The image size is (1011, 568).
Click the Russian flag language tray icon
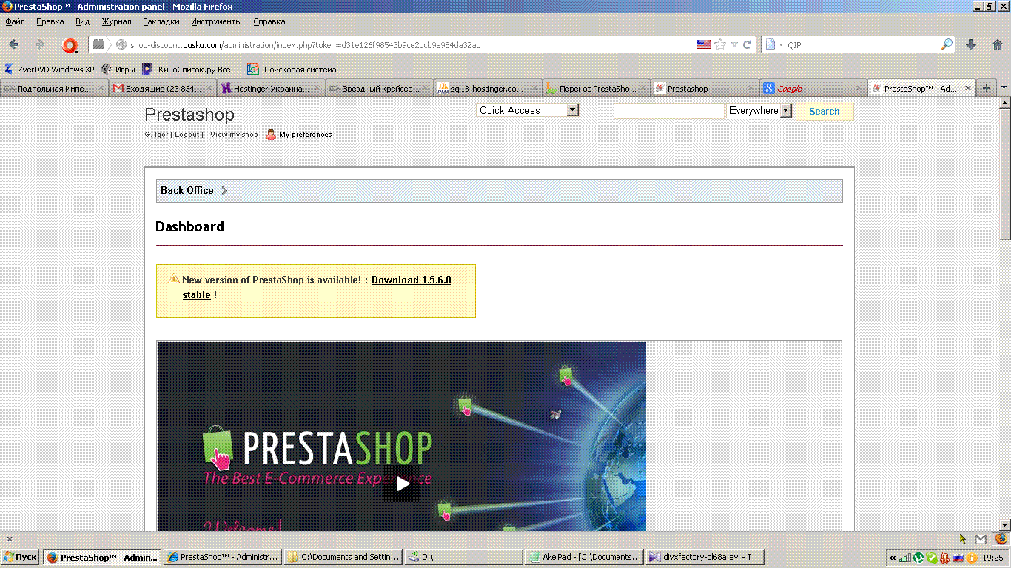click(x=958, y=557)
